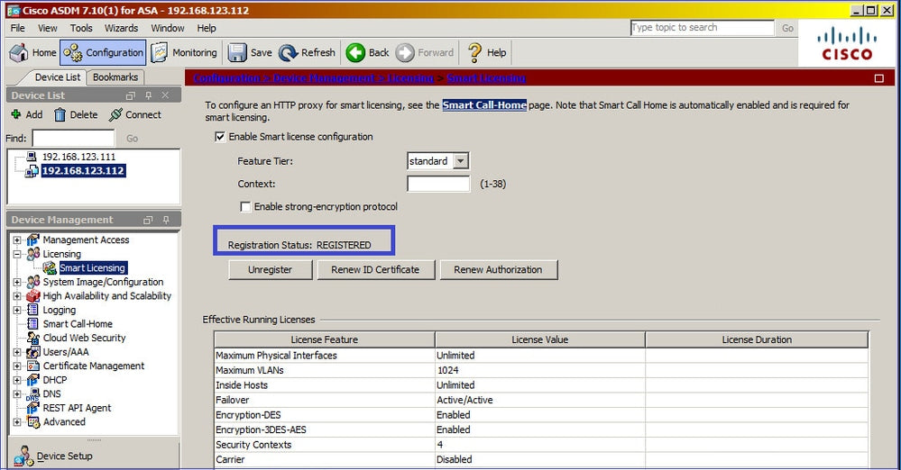Switch to the Bookmarks tab

(x=115, y=77)
